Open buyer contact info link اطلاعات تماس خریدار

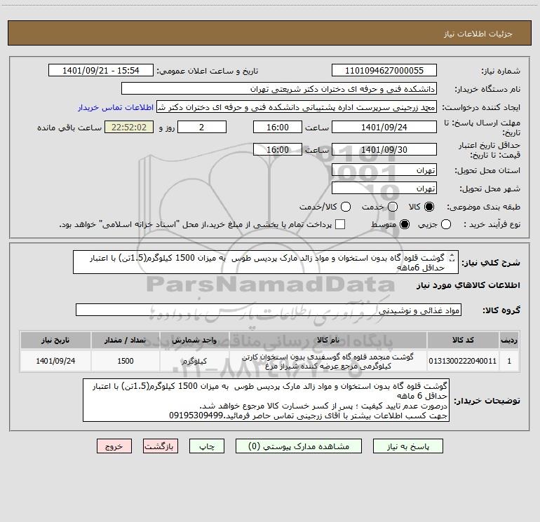pyautogui.click(x=116, y=107)
